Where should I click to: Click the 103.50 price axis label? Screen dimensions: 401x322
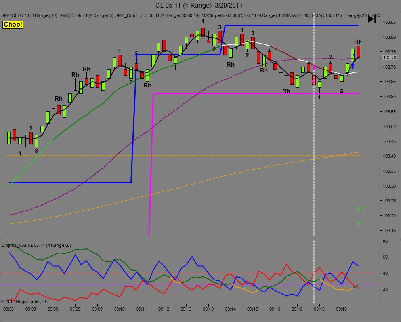tap(390, 126)
